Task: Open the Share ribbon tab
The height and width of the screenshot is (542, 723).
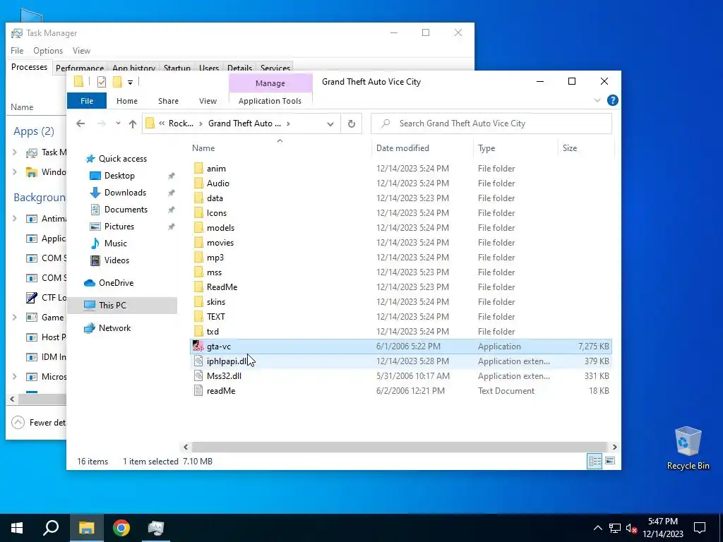Action: point(168,100)
